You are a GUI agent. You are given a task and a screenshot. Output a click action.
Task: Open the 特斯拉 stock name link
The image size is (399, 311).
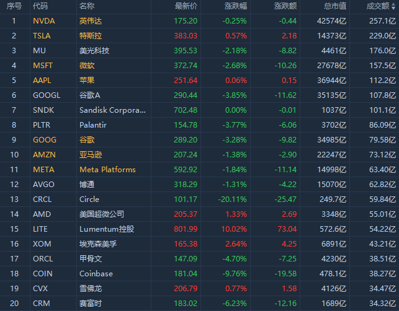pos(91,35)
